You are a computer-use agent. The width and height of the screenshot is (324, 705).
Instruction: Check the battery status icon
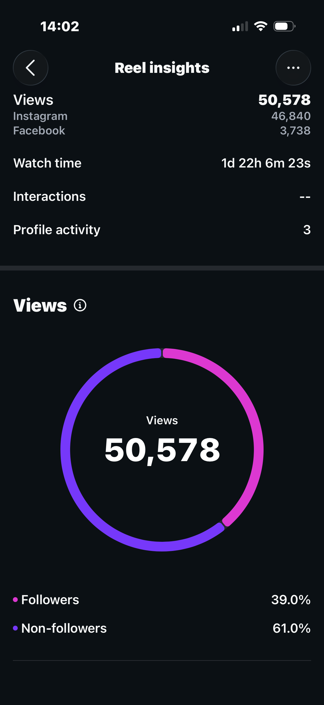point(284,26)
